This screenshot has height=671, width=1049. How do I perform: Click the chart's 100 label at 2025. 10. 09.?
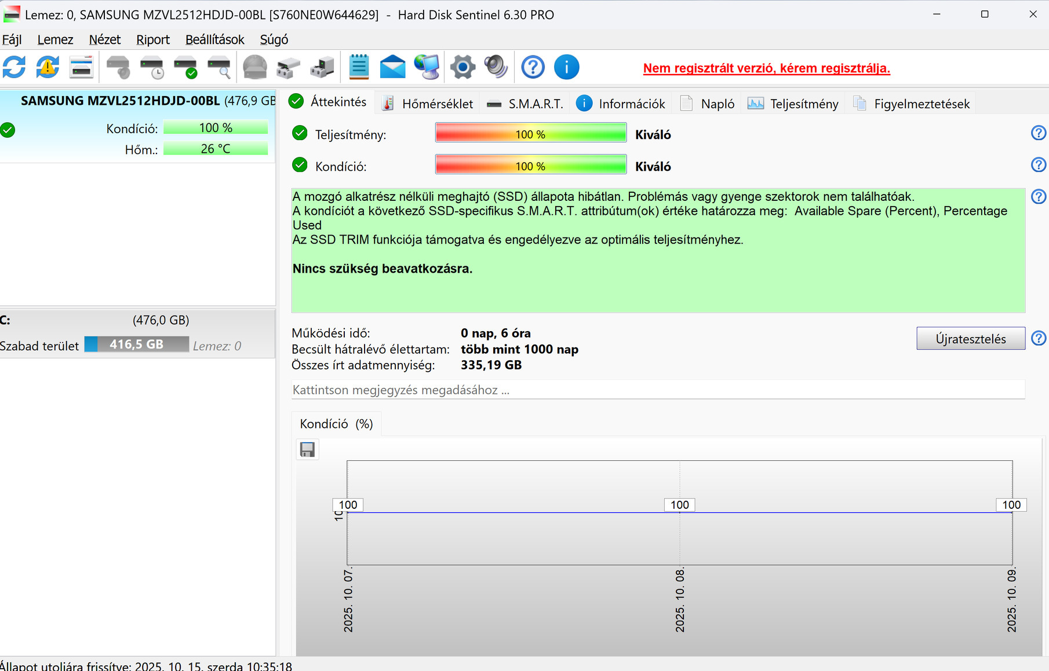pos(1011,505)
